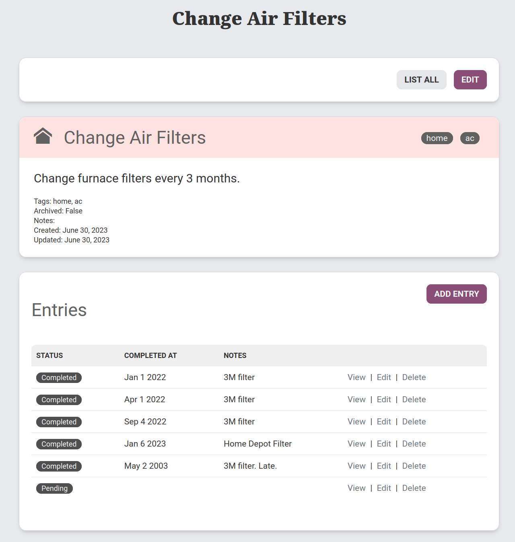Click the STATUS column header
This screenshot has height=542, width=515.
(49, 356)
